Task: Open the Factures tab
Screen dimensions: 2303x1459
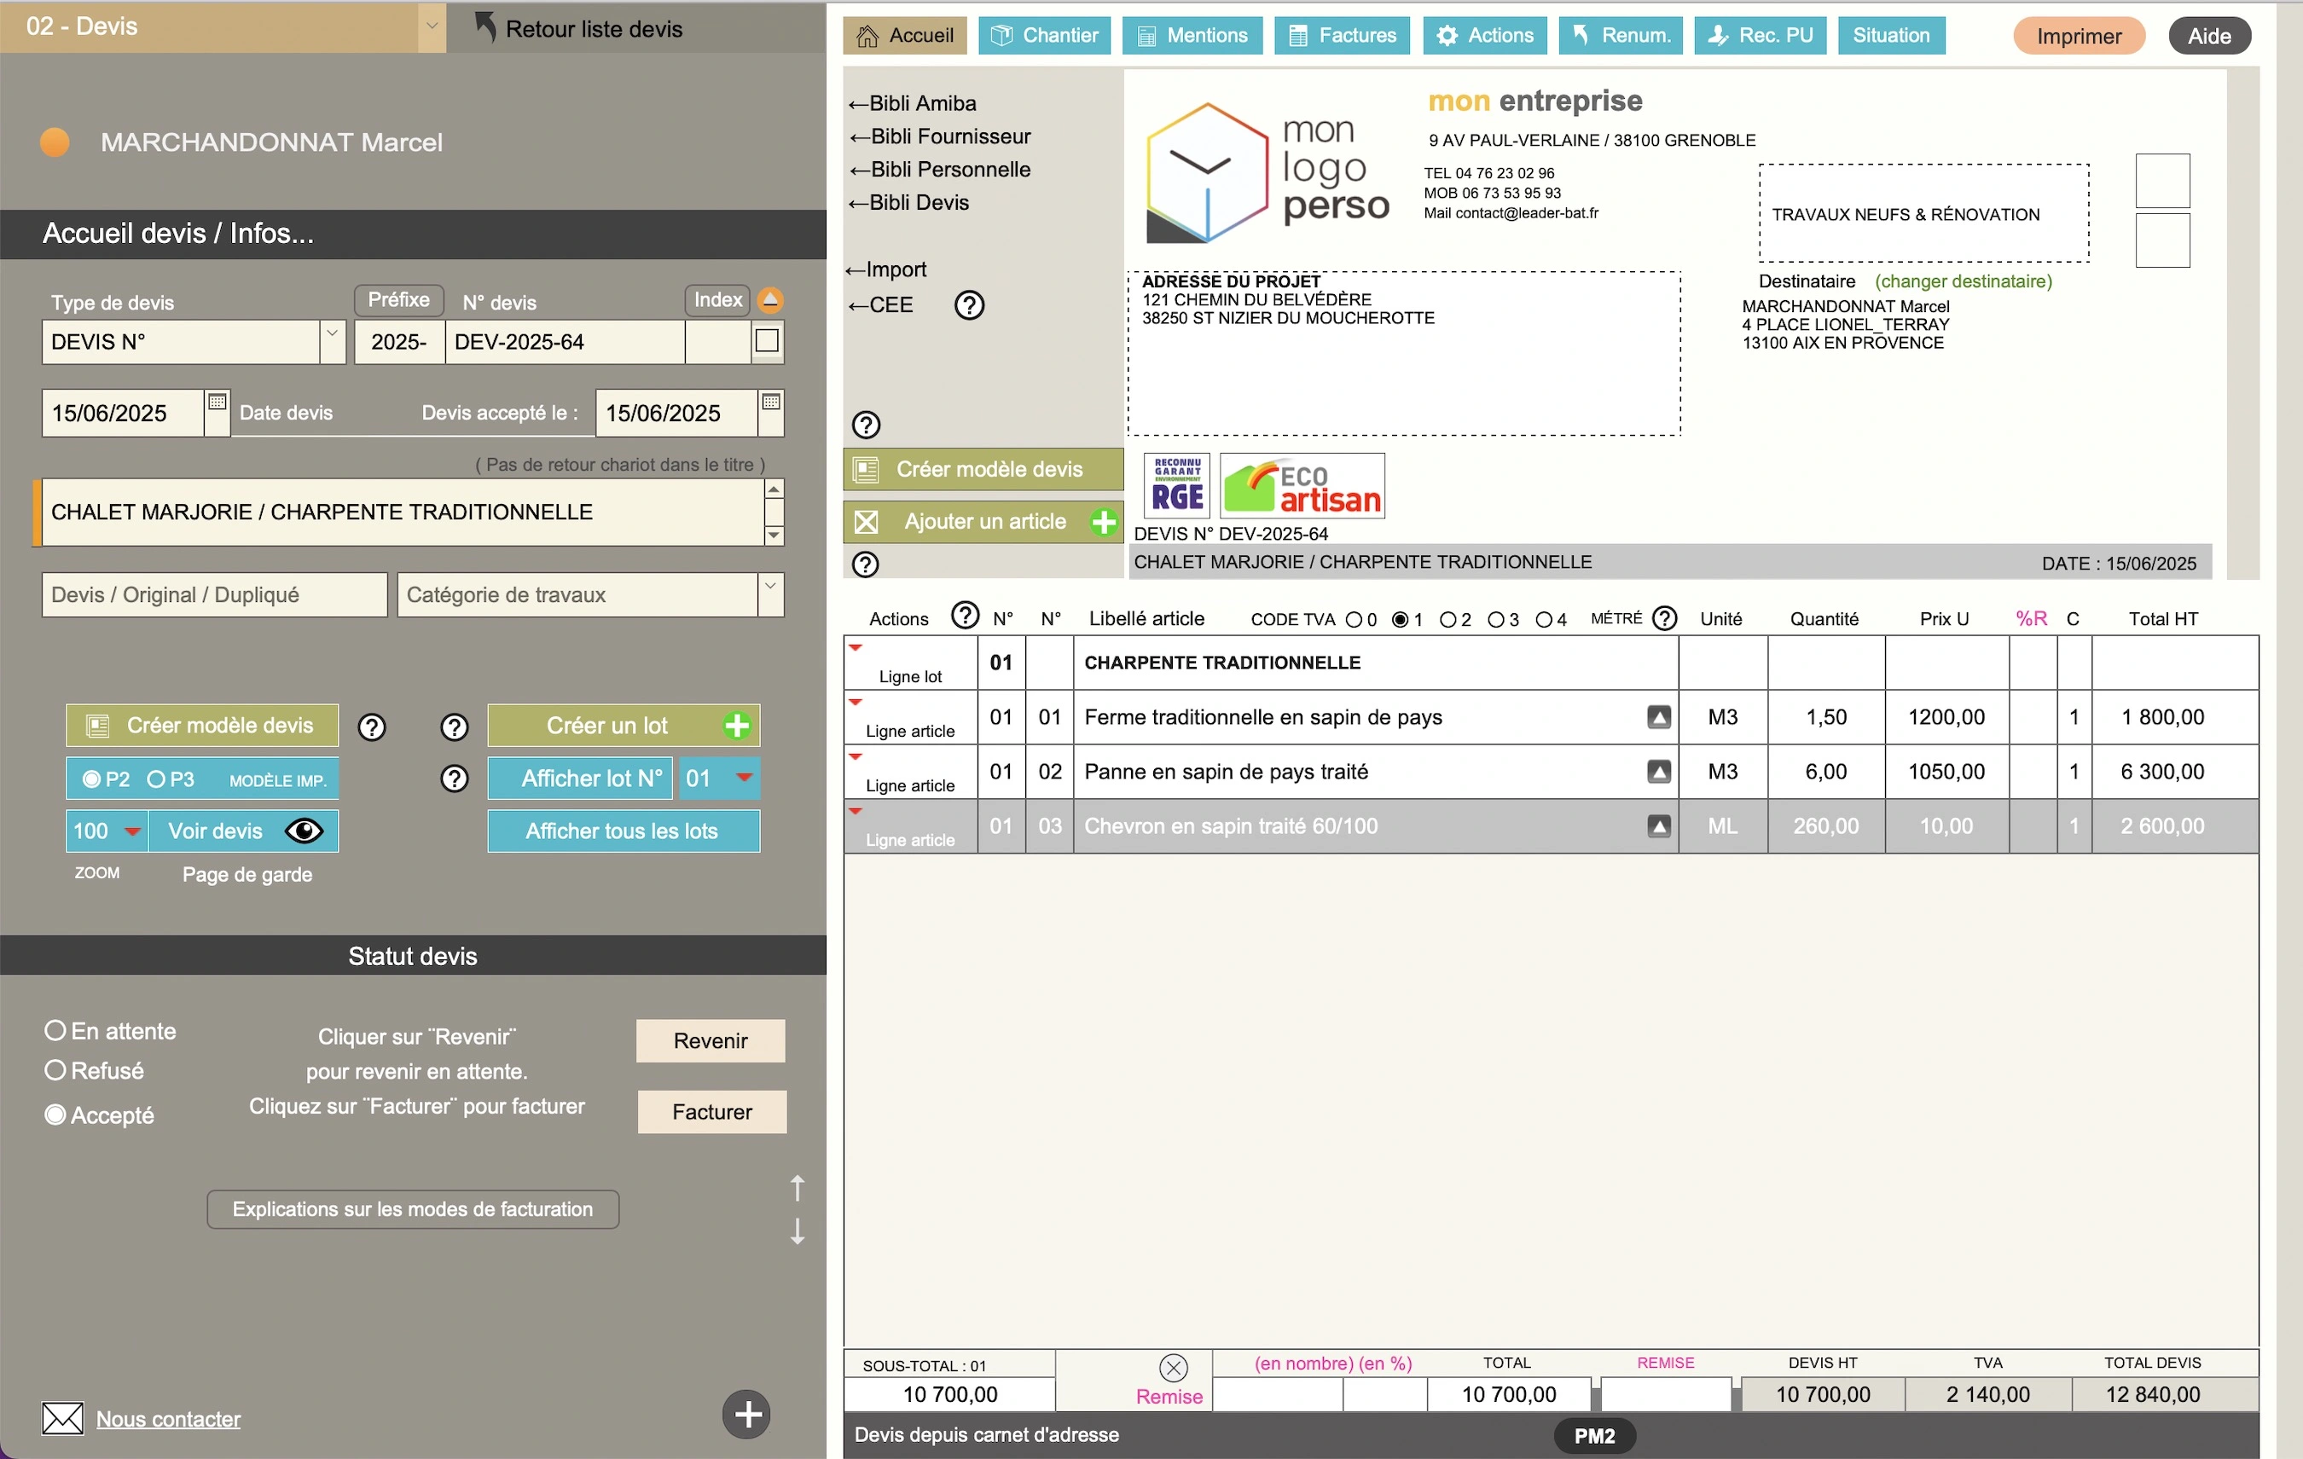Action: [1342, 35]
